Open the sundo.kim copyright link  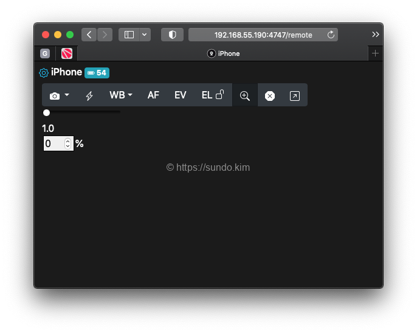pyautogui.click(x=208, y=167)
